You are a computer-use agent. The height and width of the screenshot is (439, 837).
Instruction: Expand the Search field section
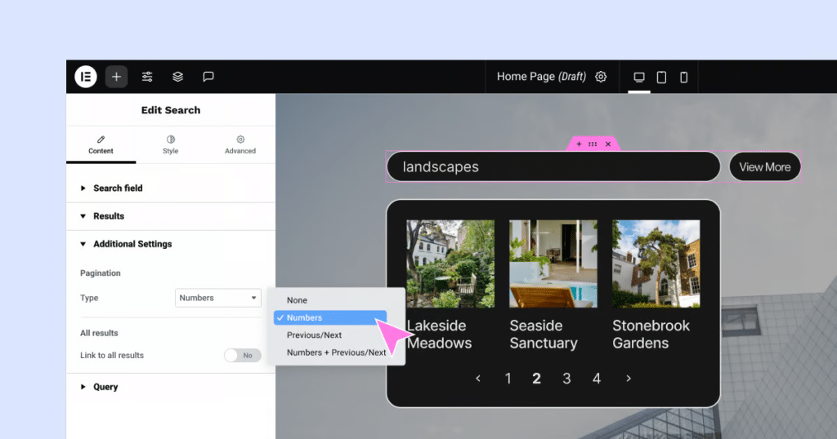(171, 188)
